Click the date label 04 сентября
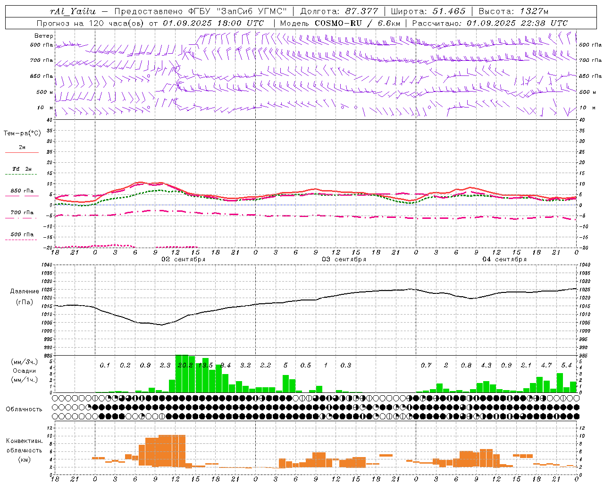 point(504,259)
